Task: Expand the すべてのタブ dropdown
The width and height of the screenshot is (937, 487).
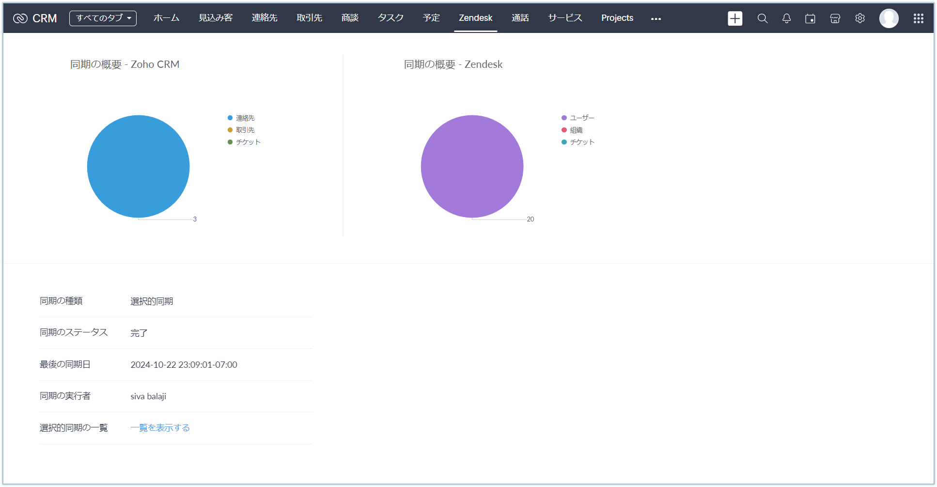Action: (x=103, y=18)
